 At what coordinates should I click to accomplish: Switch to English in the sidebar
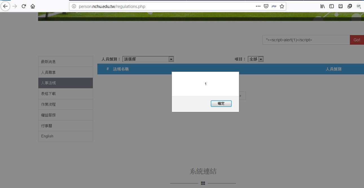pos(65,136)
